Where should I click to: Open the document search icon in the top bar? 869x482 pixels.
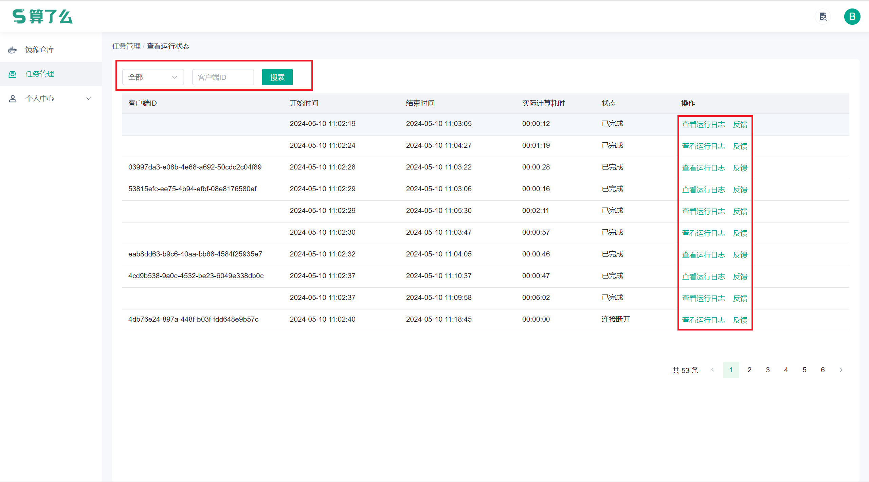coord(823,17)
